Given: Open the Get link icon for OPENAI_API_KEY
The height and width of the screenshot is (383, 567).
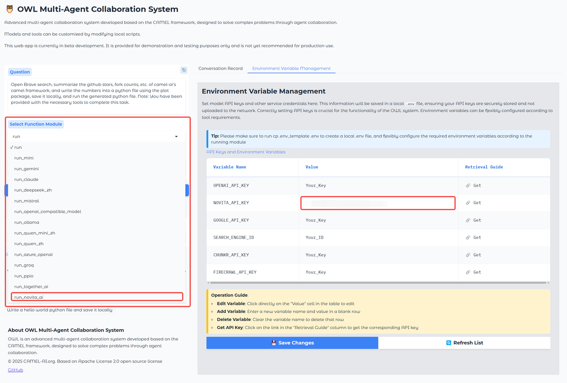Looking at the screenshot, I should click(x=468, y=185).
